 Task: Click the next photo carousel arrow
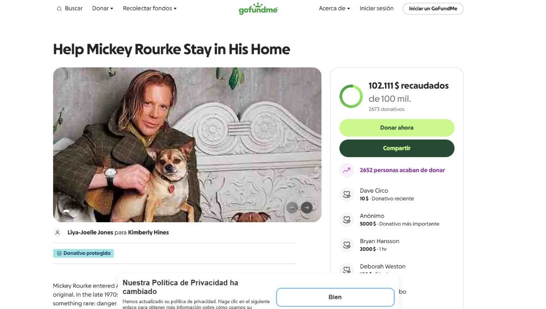coord(307,207)
